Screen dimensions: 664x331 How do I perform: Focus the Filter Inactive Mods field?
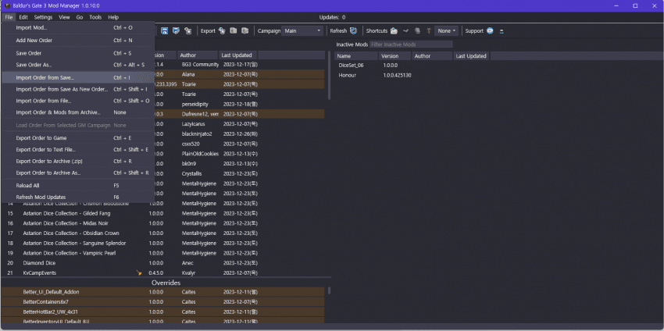tap(411, 44)
